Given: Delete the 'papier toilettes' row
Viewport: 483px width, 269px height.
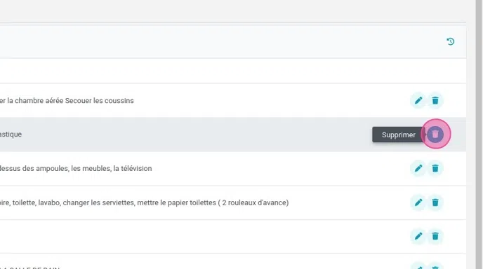Looking at the screenshot, I should click(x=435, y=202).
